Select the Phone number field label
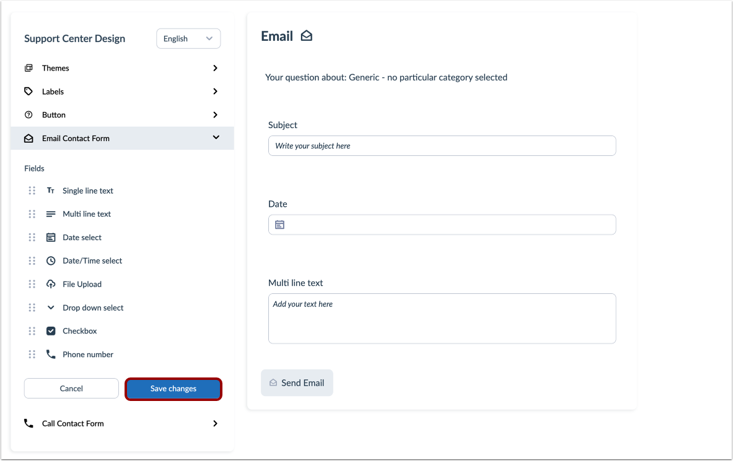The width and height of the screenshot is (733, 461). pos(88,354)
